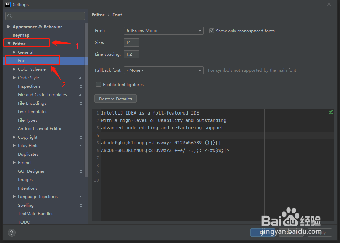340x243 pixels.
Task: Expand the General subsection
Action: coord(14,52)
